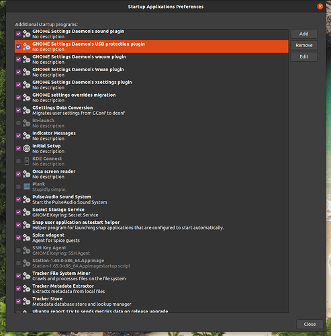Click the gear icon for sound plugin
The width and height of the screenshot is (331, 336).
[x=26, y=34]
